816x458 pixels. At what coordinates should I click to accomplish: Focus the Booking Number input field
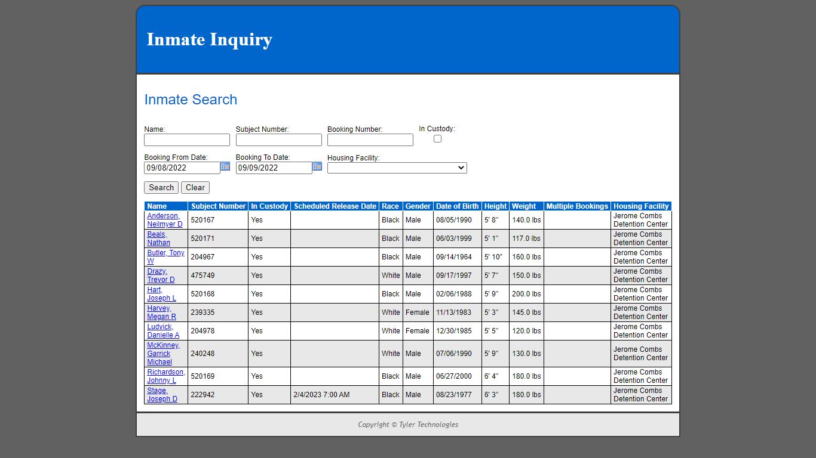[370, 140]
